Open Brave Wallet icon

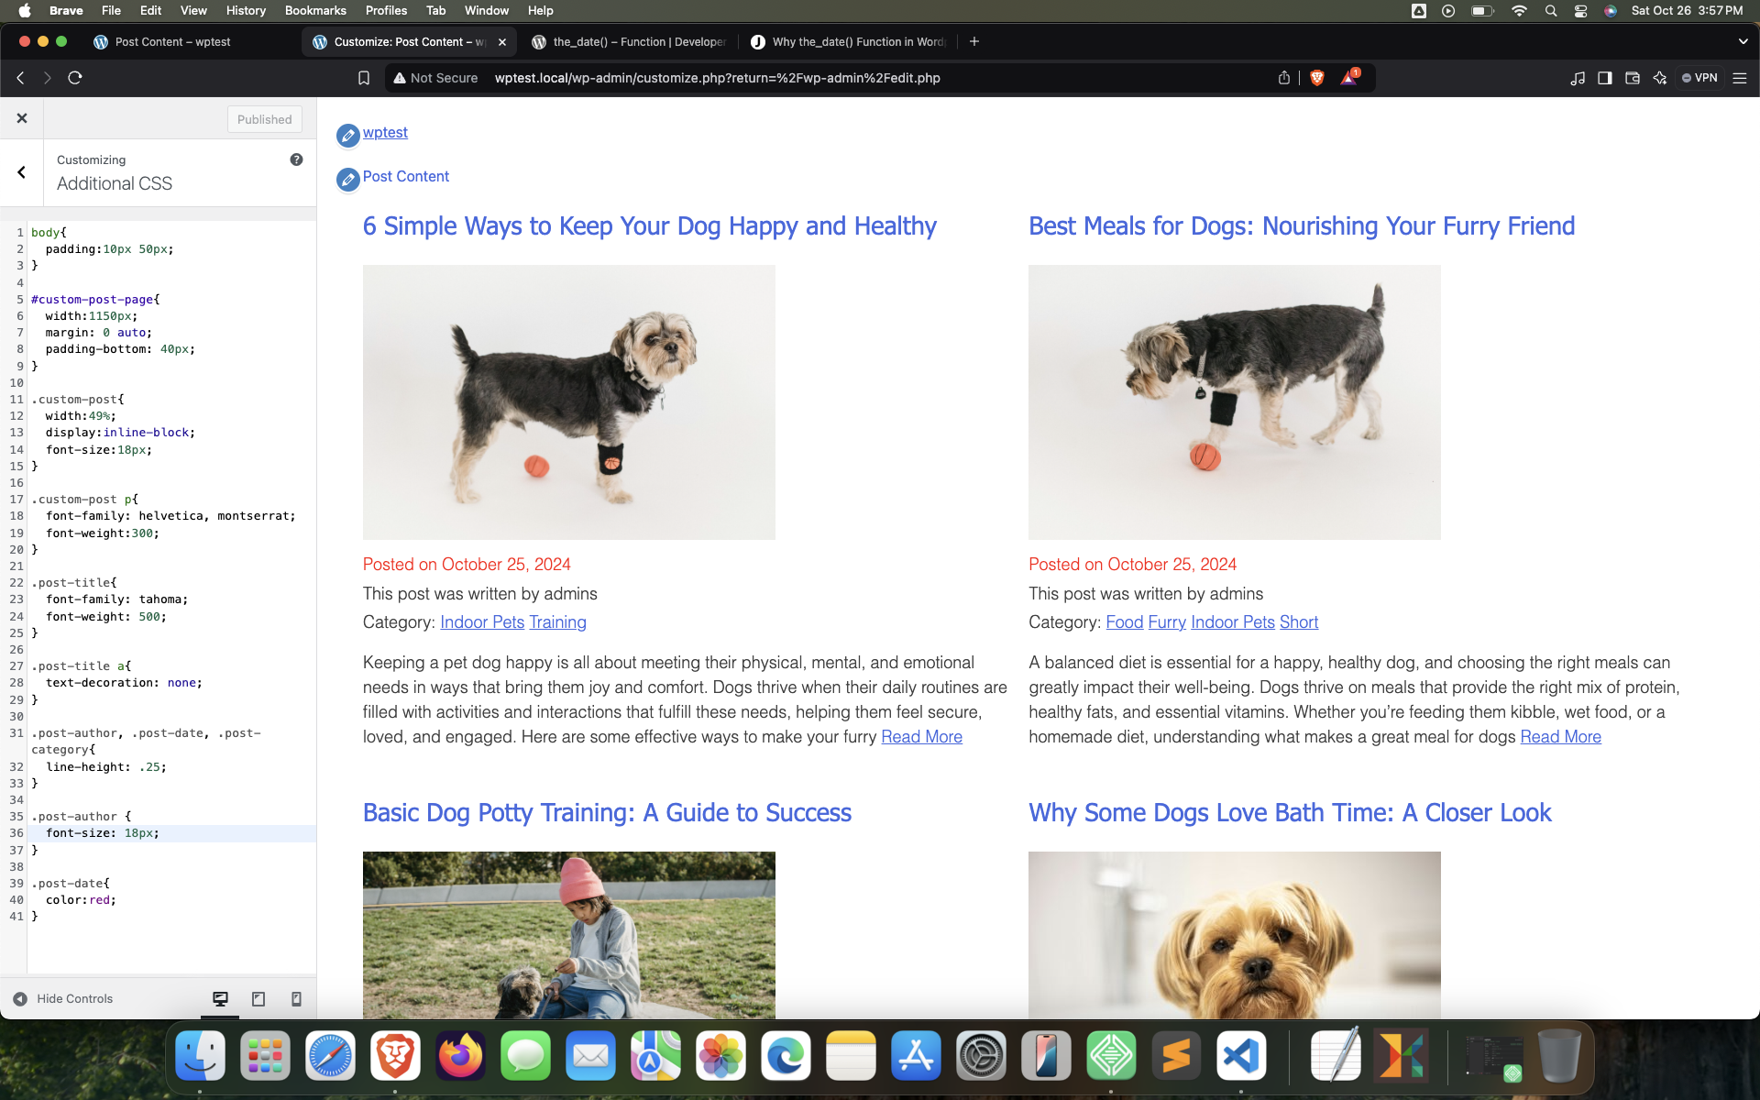[x=1633, y=78]
